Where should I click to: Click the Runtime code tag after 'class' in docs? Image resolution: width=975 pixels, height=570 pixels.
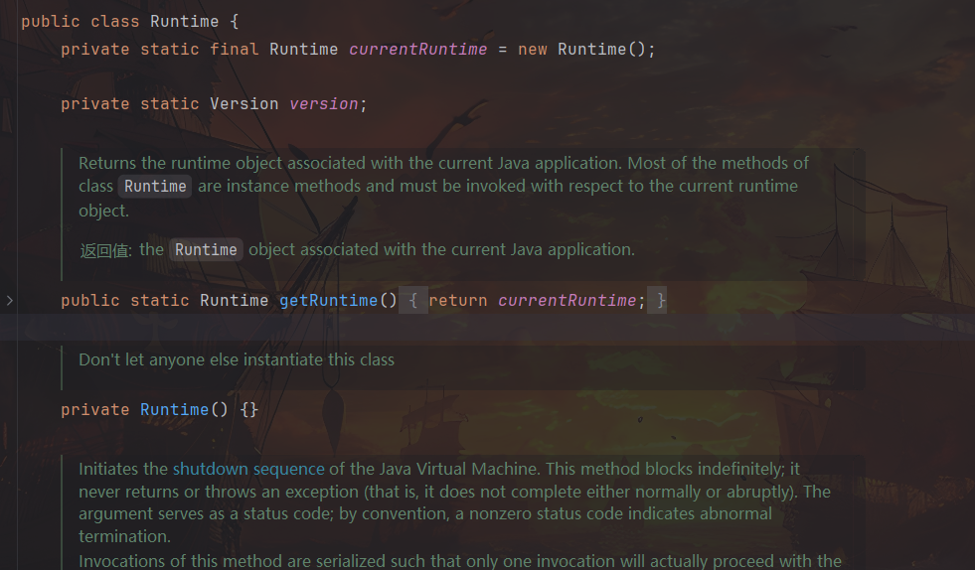click(155, 187)
